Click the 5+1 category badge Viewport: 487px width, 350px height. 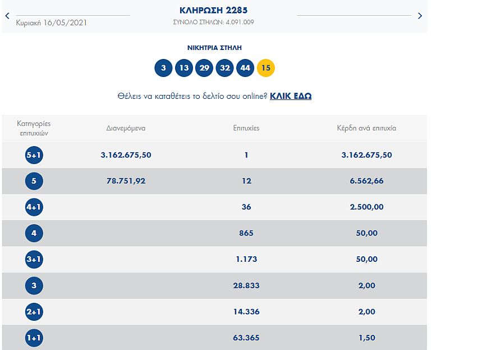pos(34,155)
